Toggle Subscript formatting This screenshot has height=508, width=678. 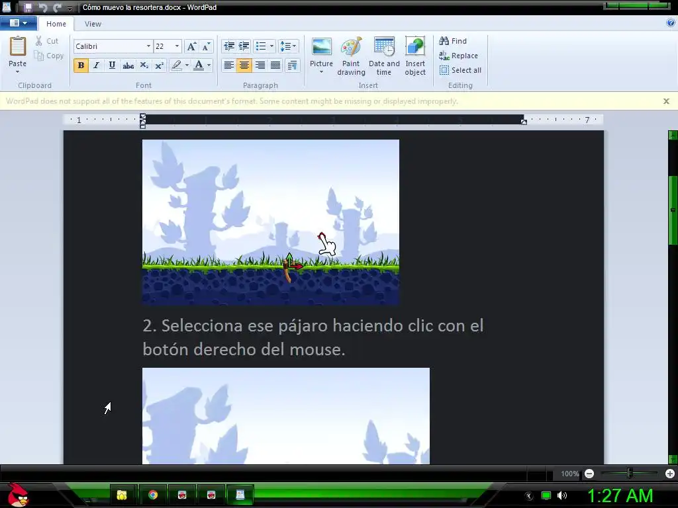click(144, 65)
